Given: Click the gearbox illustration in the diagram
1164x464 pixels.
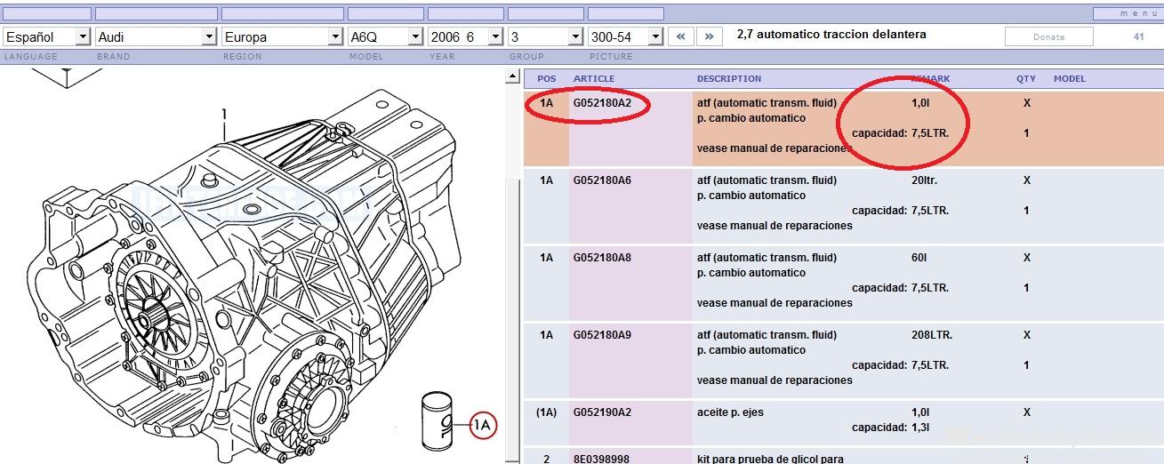Looking at the screenshot, I should (249, 267).
